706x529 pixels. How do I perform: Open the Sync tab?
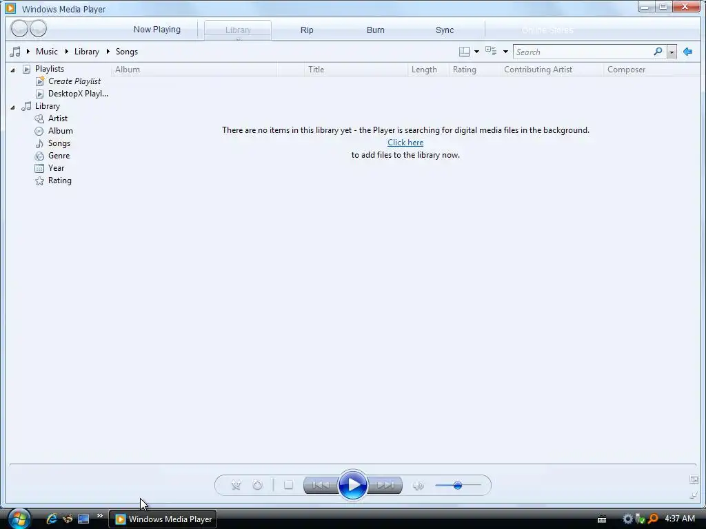click(445, 30)
